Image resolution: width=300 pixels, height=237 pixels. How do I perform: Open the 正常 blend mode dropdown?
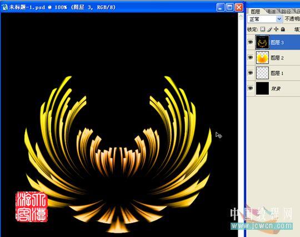(x=265, y=19)
